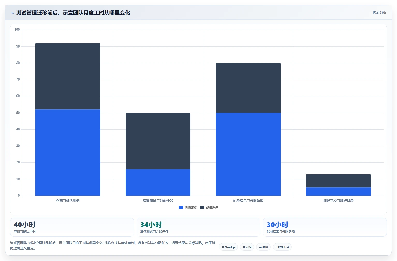The image size is (397, 261).
Task: Click the dark bar segment for 准备测试与分配任务
Action: point(158,141)
